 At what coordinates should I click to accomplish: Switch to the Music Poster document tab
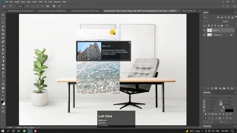(189, 11)
